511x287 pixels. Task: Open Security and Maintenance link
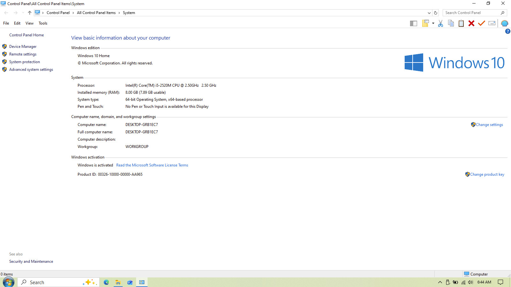(x=31, y=261)
